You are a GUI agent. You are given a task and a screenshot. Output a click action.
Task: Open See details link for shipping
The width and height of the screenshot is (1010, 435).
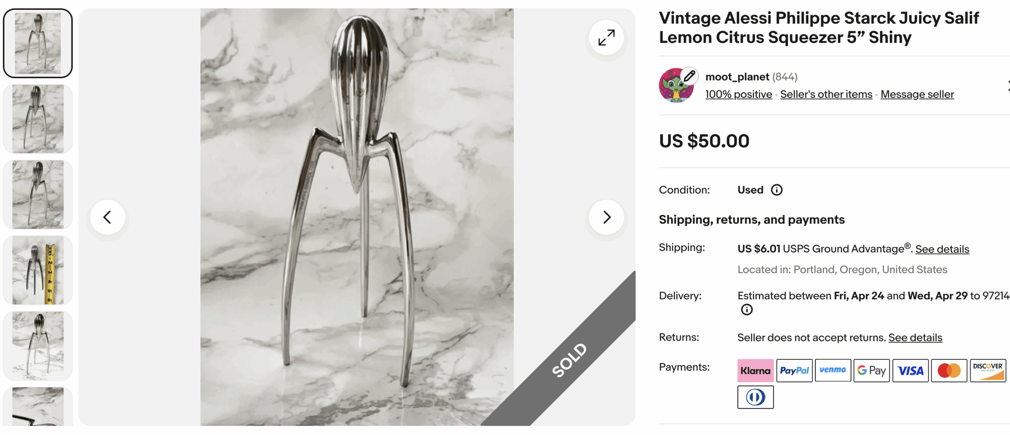[942, 249]
